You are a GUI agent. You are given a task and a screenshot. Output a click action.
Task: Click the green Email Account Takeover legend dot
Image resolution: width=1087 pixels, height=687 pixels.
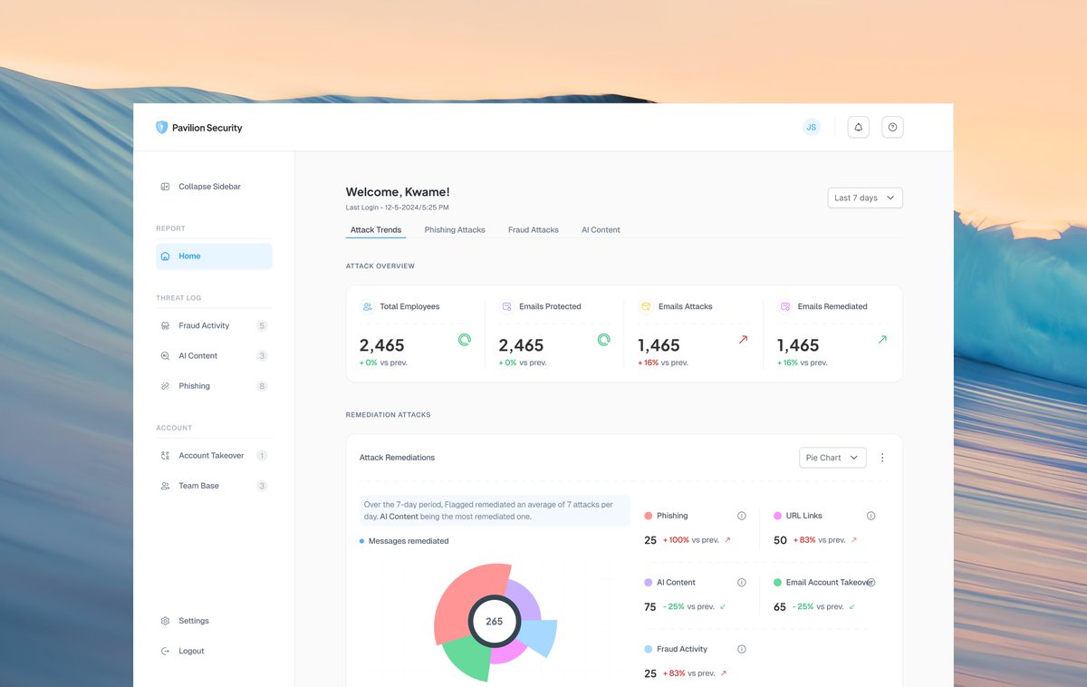coord(778,583)
